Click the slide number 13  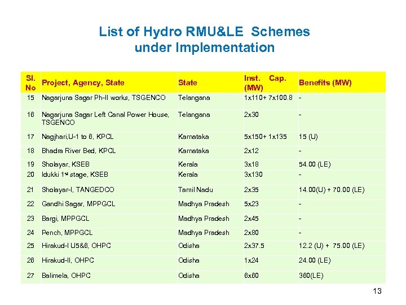pos(377,291)
